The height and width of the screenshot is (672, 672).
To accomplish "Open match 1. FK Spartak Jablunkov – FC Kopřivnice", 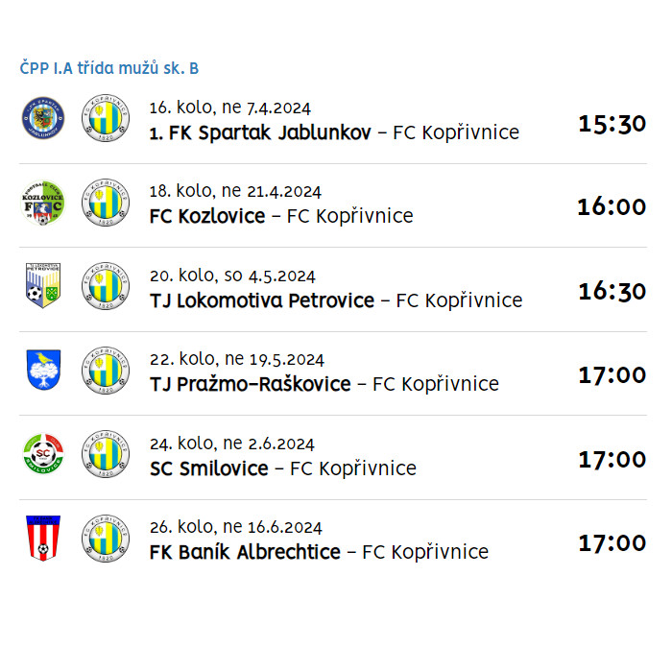I will click(x=334, y=132).
